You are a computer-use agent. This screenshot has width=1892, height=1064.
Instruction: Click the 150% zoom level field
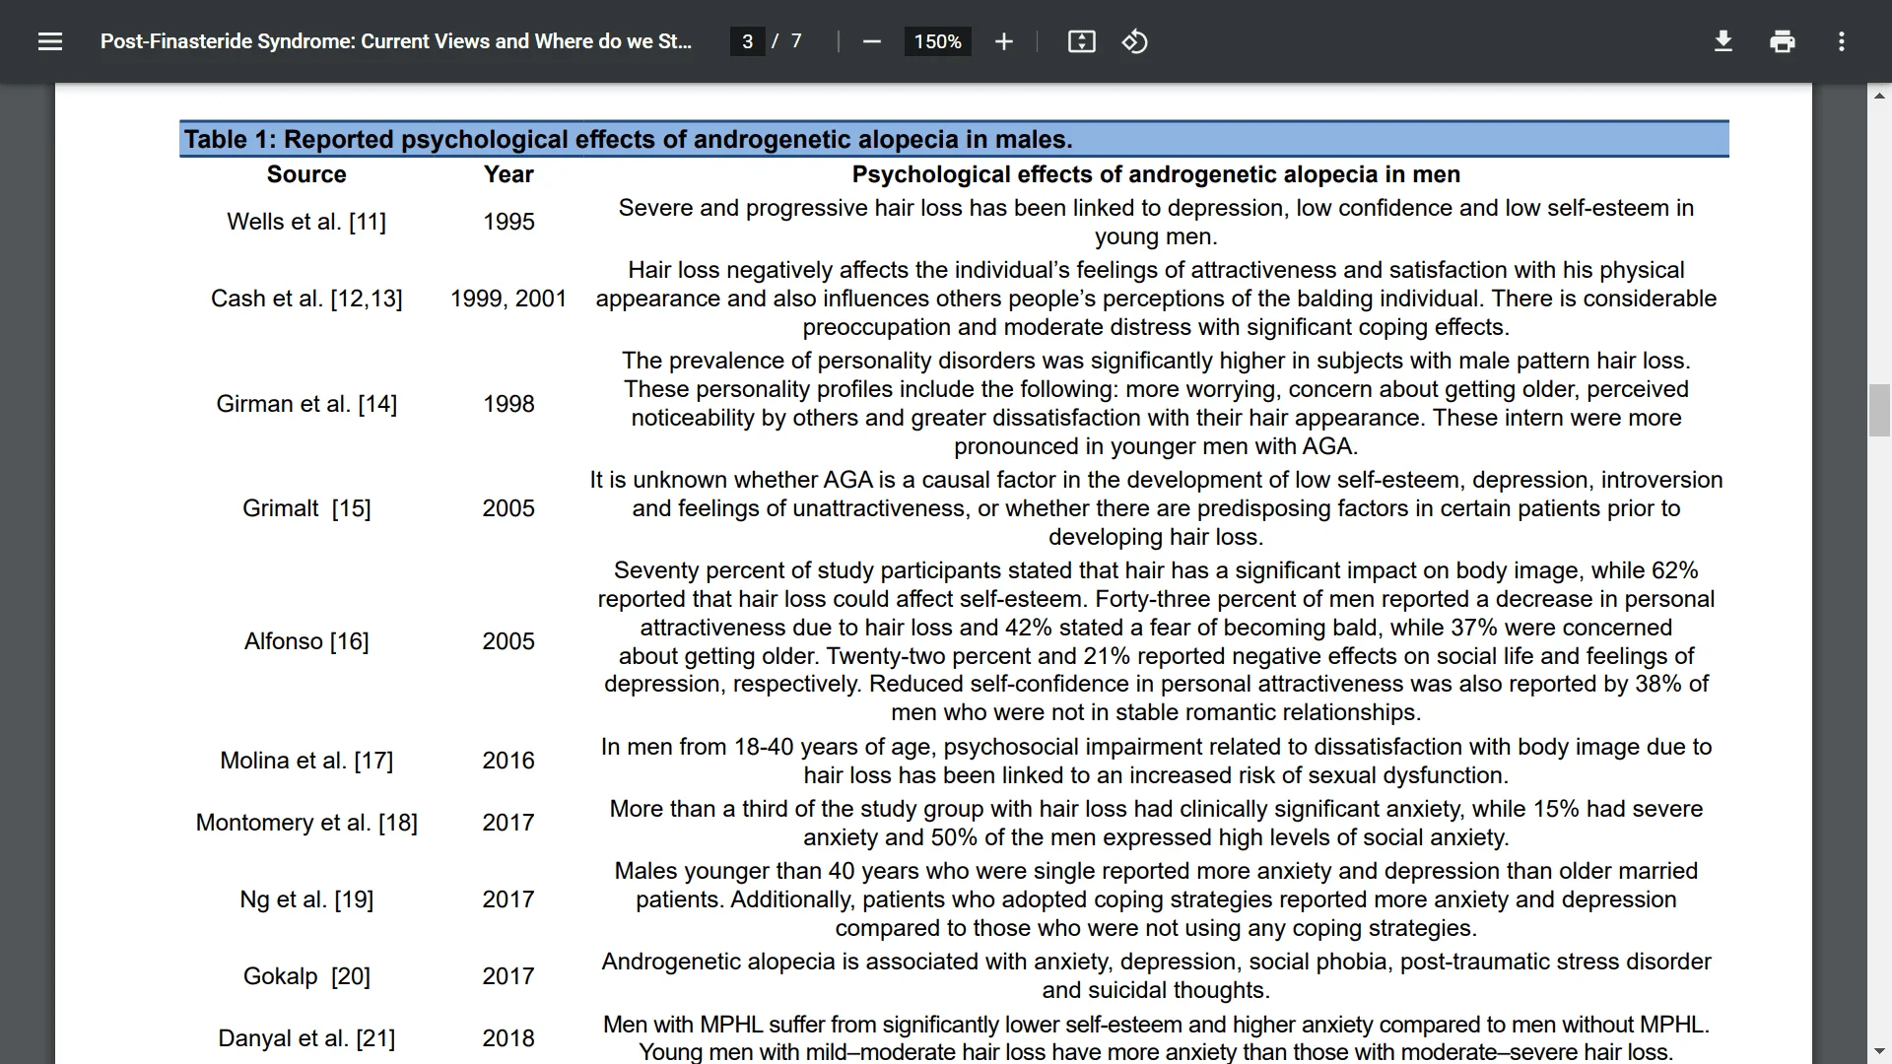click(x=937, y=41)
